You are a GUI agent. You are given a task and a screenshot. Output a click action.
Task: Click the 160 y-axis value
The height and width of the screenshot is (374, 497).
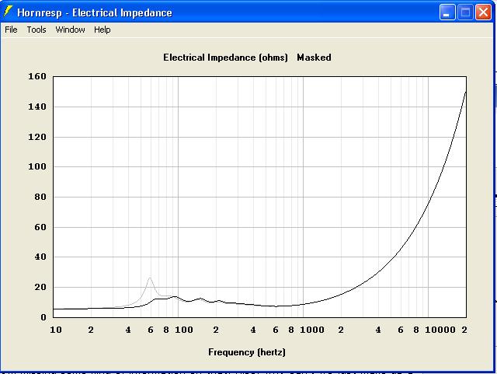point(37,76)
